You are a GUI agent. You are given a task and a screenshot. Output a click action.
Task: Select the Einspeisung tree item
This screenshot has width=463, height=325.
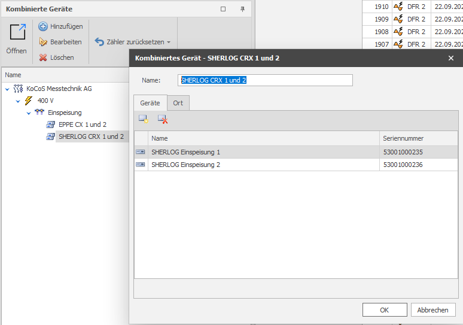(65, 113)
